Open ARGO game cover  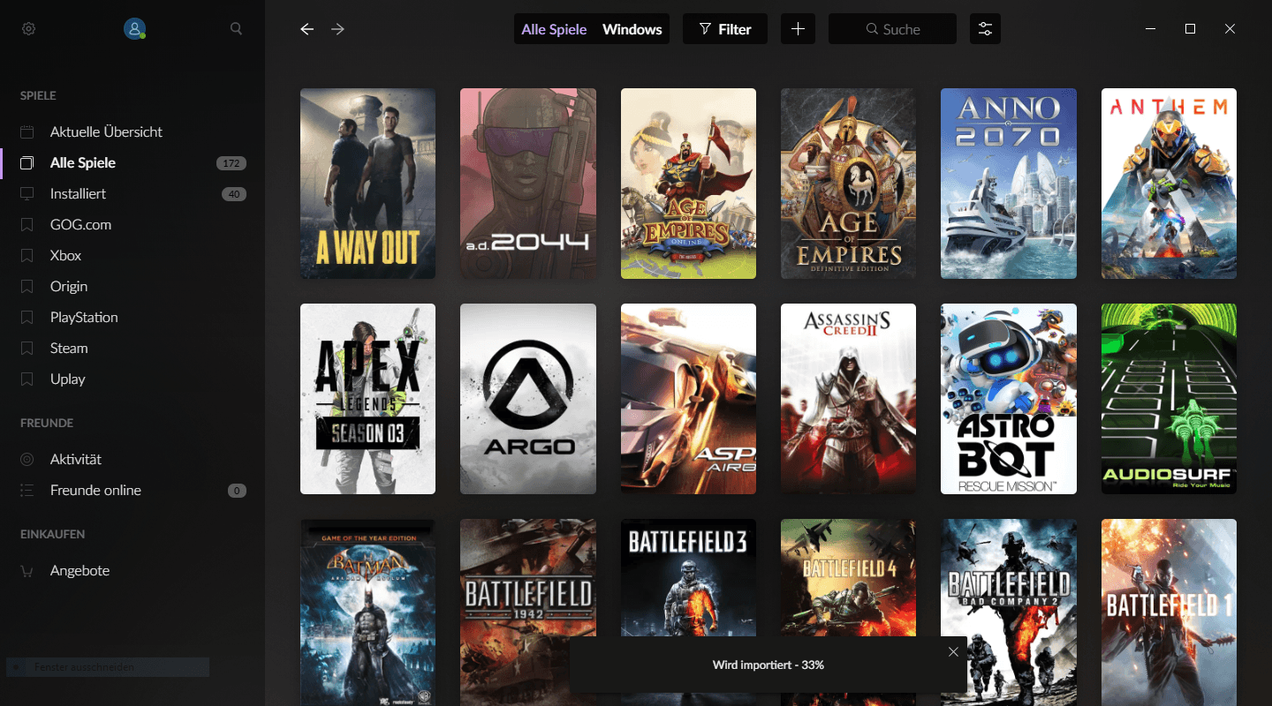(528, 399)
